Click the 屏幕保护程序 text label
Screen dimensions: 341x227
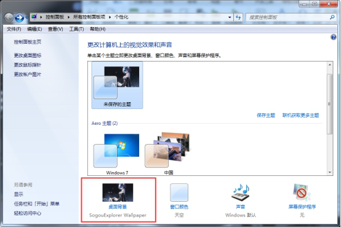point(302,207)
